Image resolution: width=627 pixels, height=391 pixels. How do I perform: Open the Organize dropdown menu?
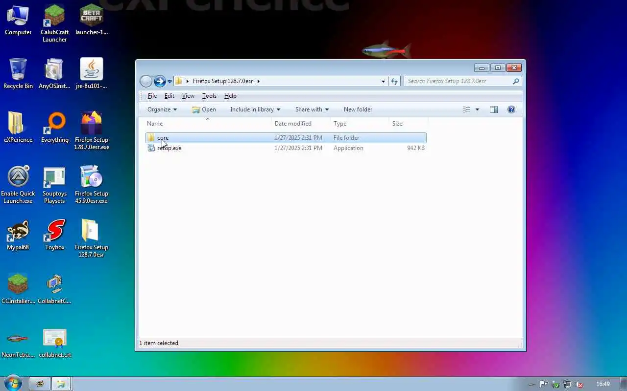(x=162, y=109)
